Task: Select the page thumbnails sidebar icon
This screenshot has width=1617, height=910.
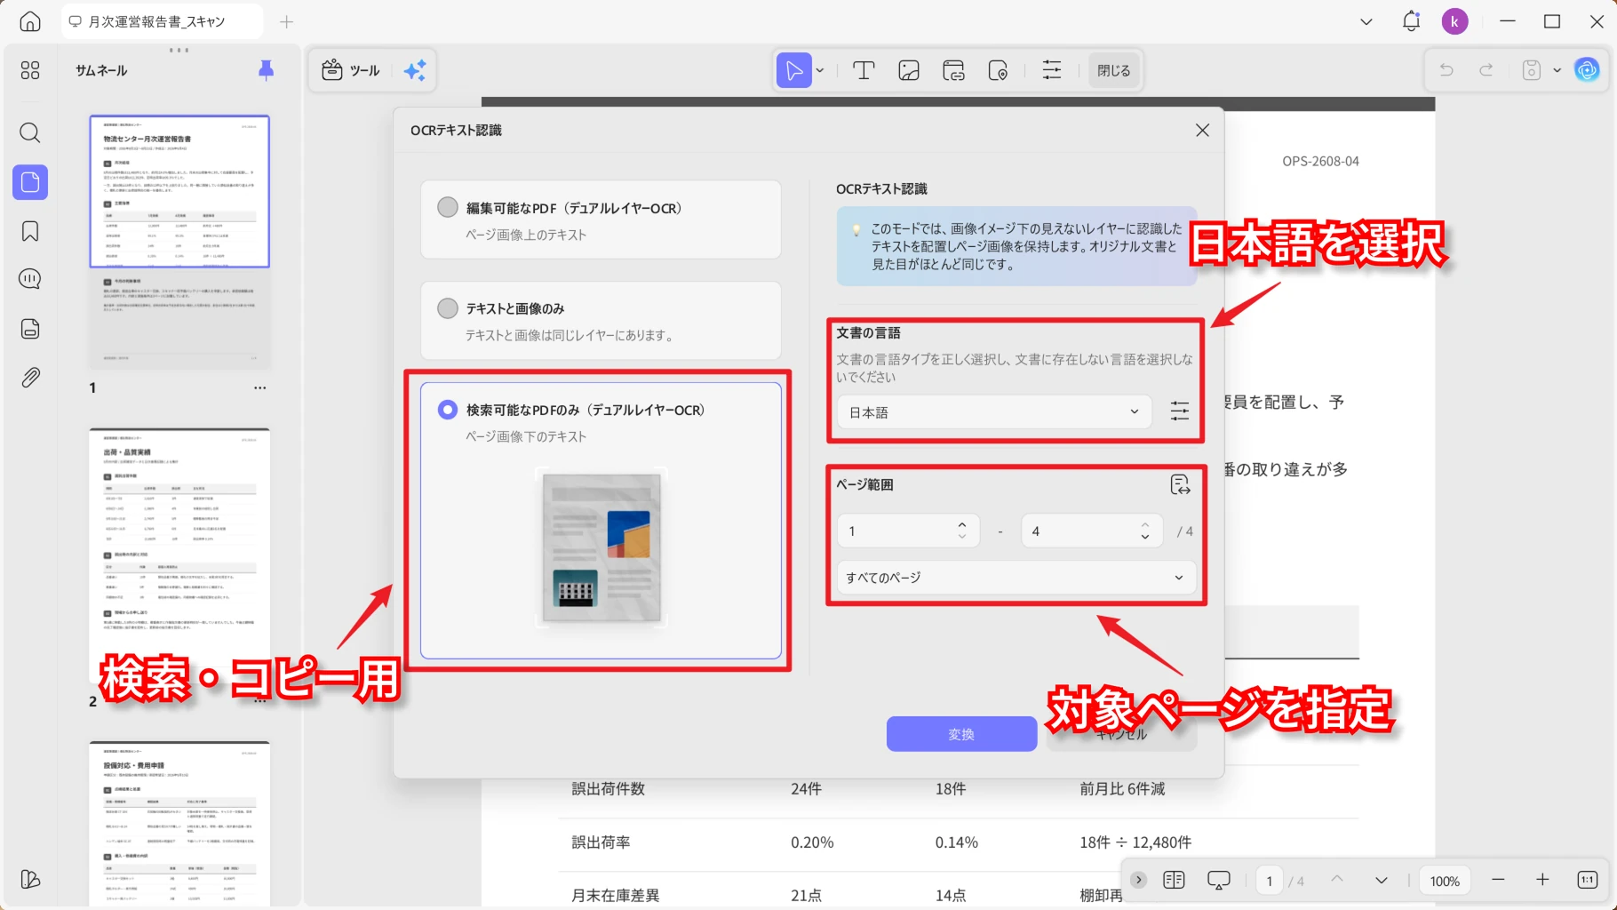Action: coord(30,182)
